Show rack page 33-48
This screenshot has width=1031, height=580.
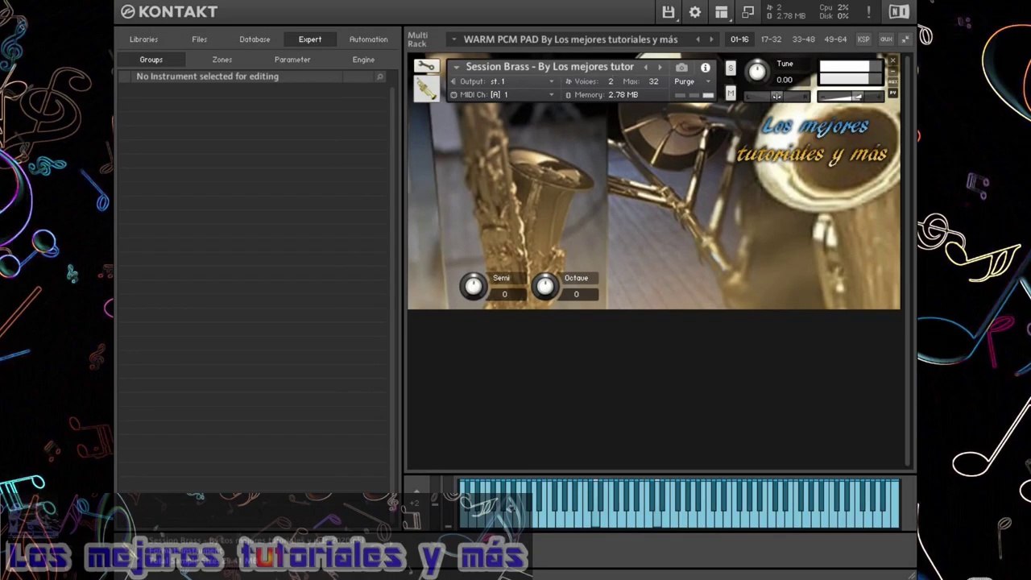[x=803, y=39]
